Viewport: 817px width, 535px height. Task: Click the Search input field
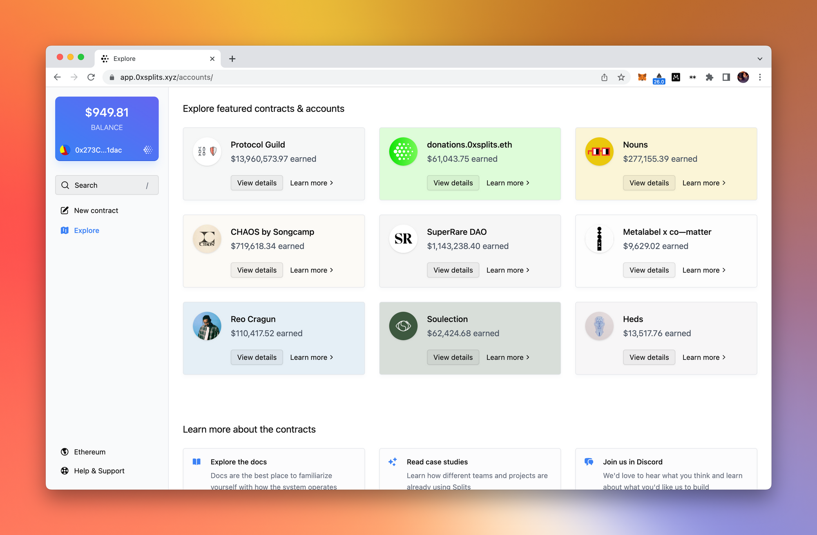[x=107, y=185]
